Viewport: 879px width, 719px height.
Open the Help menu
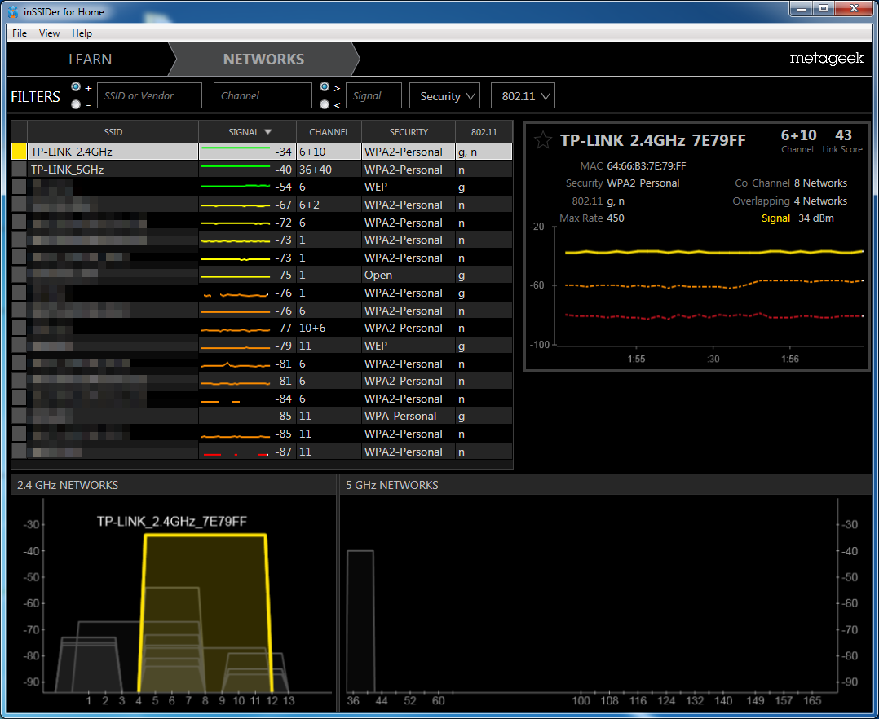click(x=82, y=33)
